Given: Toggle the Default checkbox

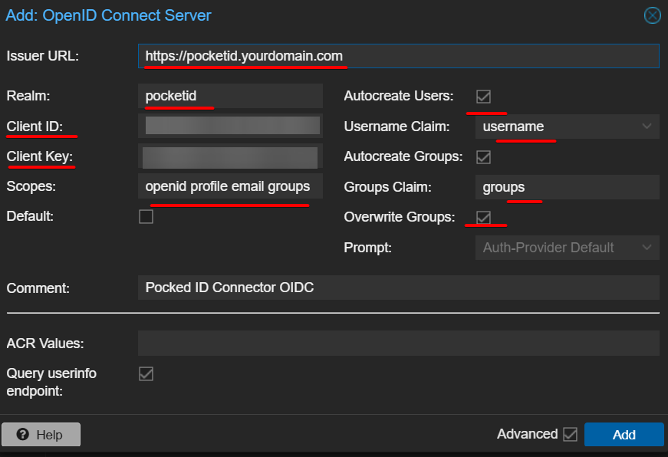Looking at the screenshot, I should click(x=146, y=216).
